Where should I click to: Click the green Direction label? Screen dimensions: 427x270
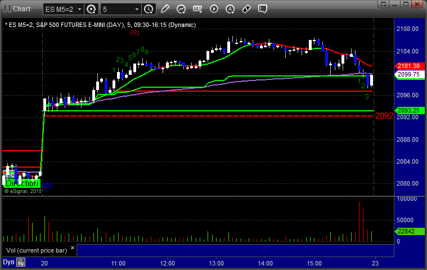tap(22, 183)
